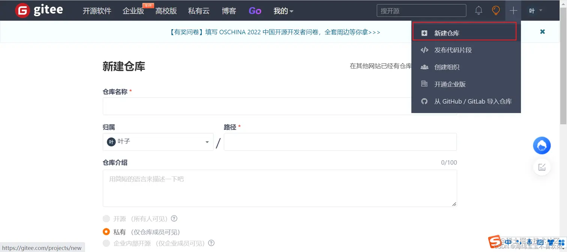Open the 归属 owner dropdown showing 叶子

158,142
